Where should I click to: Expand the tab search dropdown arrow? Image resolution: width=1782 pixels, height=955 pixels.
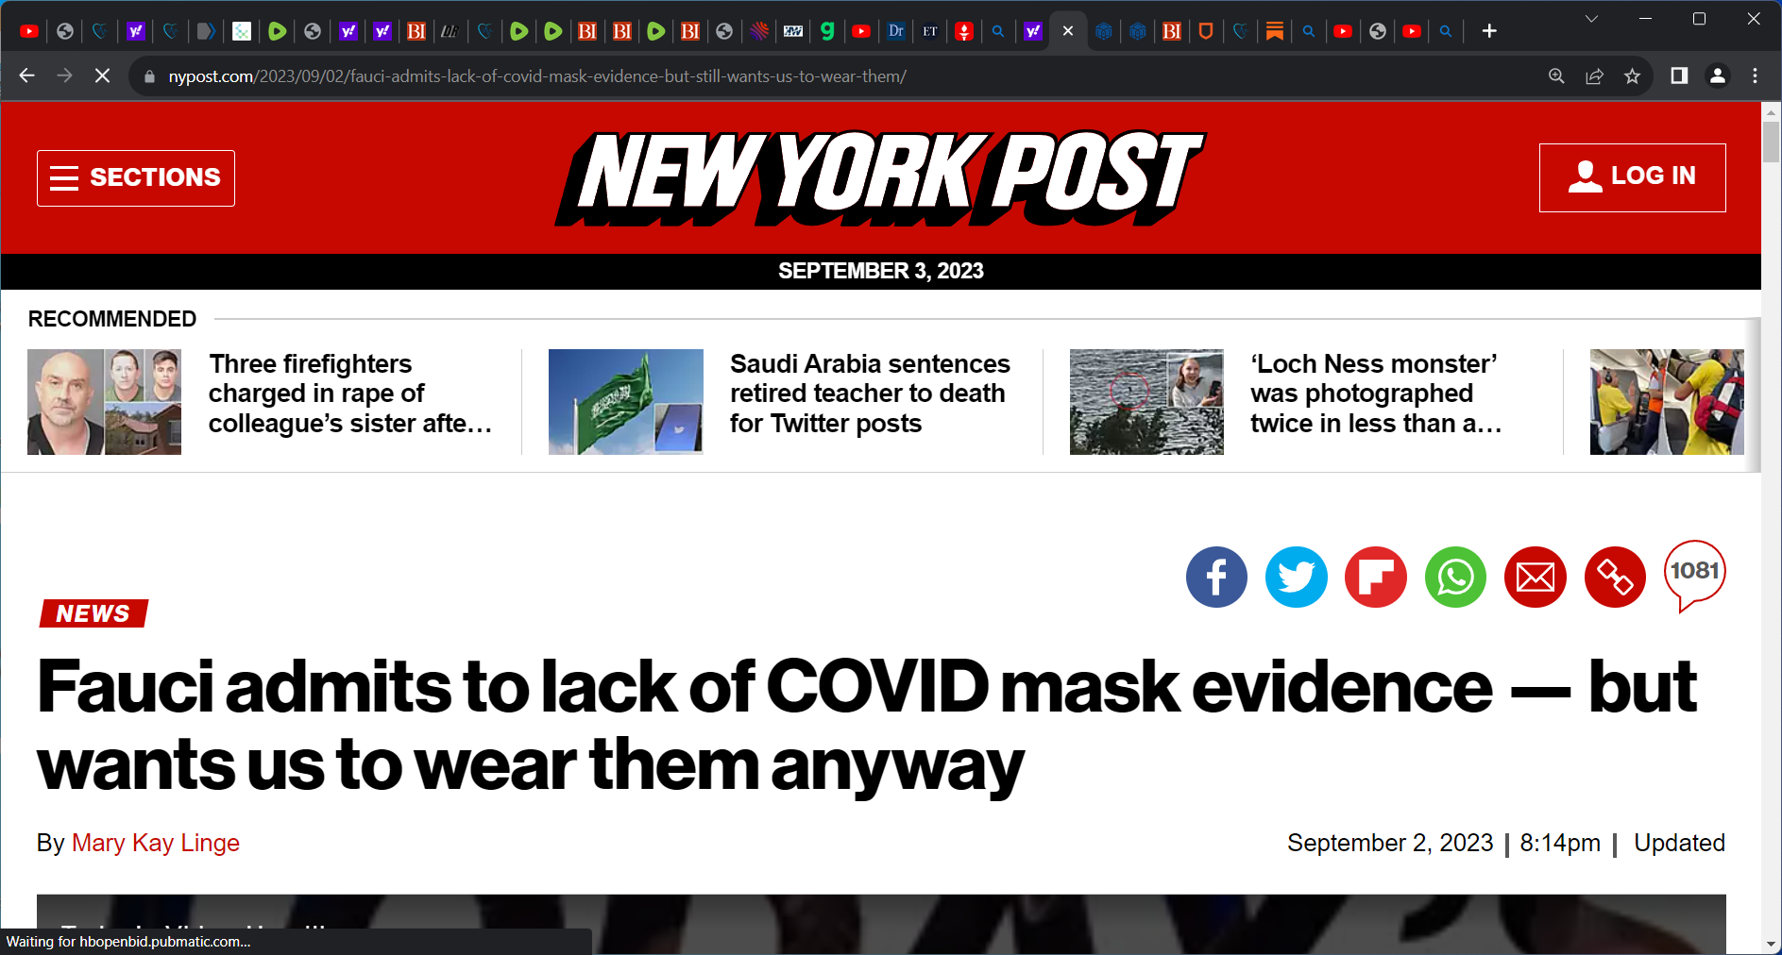tap(1591, 19)
